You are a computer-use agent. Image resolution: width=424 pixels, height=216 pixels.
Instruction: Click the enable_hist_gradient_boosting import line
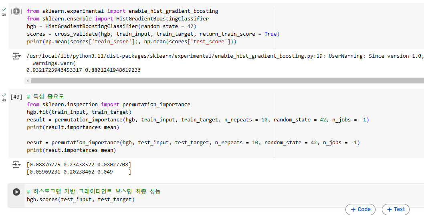[122, 11]
